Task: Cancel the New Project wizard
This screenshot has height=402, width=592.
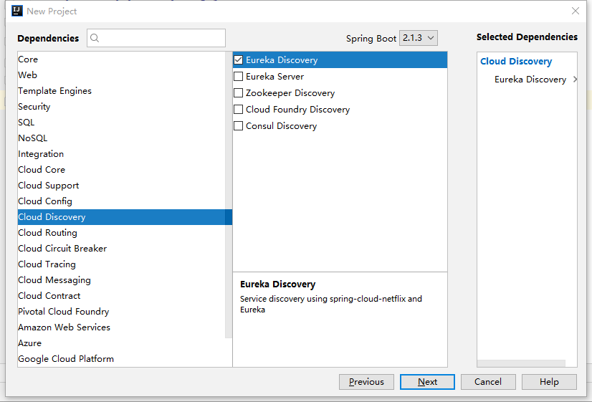Action: coord(488,382)
